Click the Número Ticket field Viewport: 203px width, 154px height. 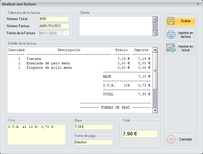(54, 19)
